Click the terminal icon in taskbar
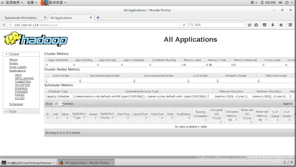 4,162
